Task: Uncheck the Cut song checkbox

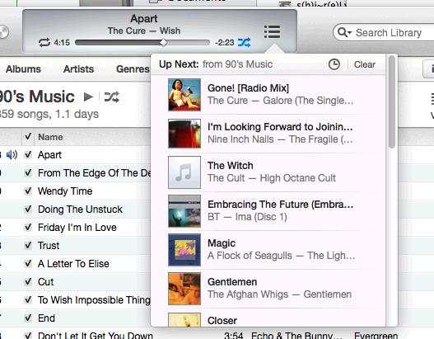Action: (28, 281)
